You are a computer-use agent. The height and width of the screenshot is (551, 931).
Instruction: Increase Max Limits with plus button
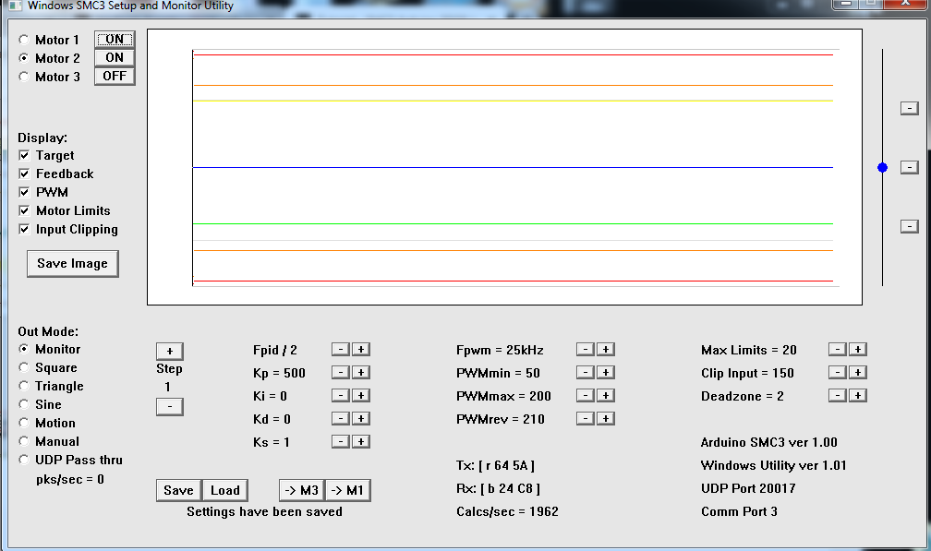[857, 350]
